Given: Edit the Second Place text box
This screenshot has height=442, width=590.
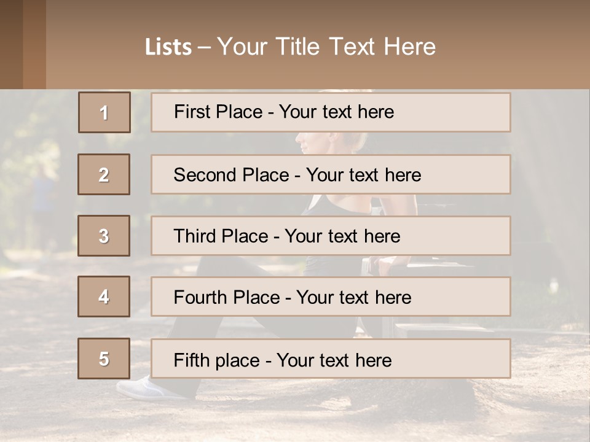Looking at the screenshot, I should (x=331, y=174).
